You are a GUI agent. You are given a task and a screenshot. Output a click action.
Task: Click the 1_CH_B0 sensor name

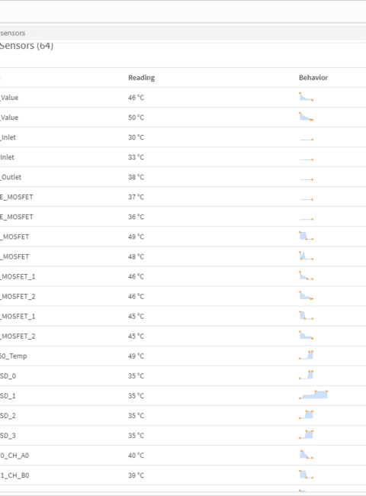(x=14, y=475)
